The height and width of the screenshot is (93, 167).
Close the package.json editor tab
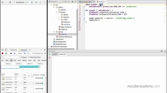tap(94, 2)
